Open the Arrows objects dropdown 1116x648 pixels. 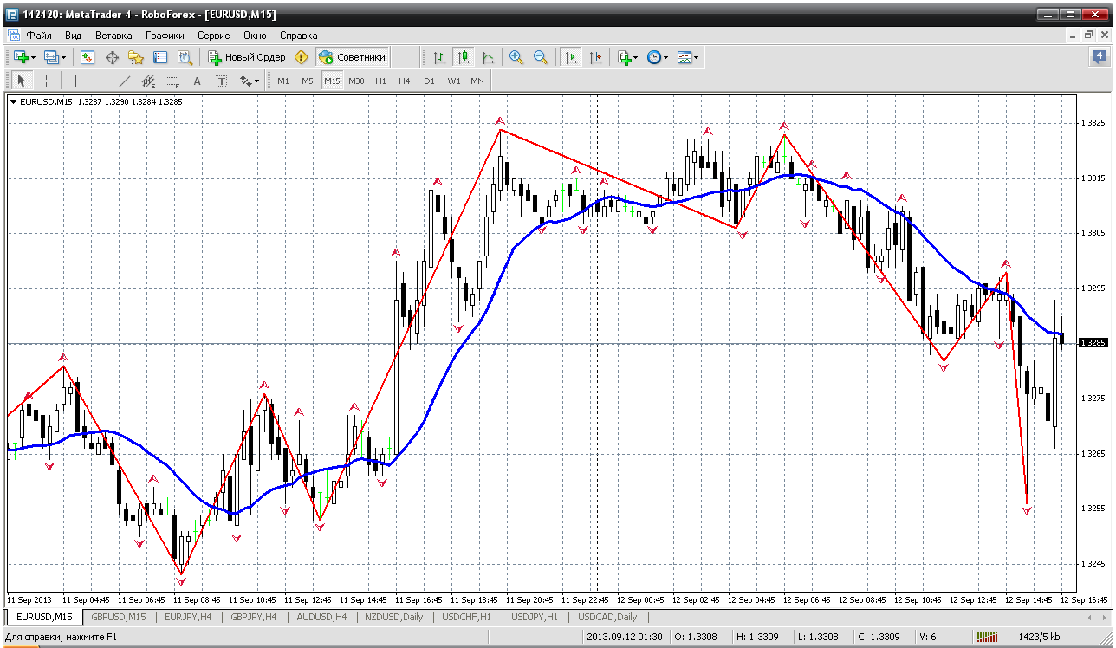pos(250,81)
